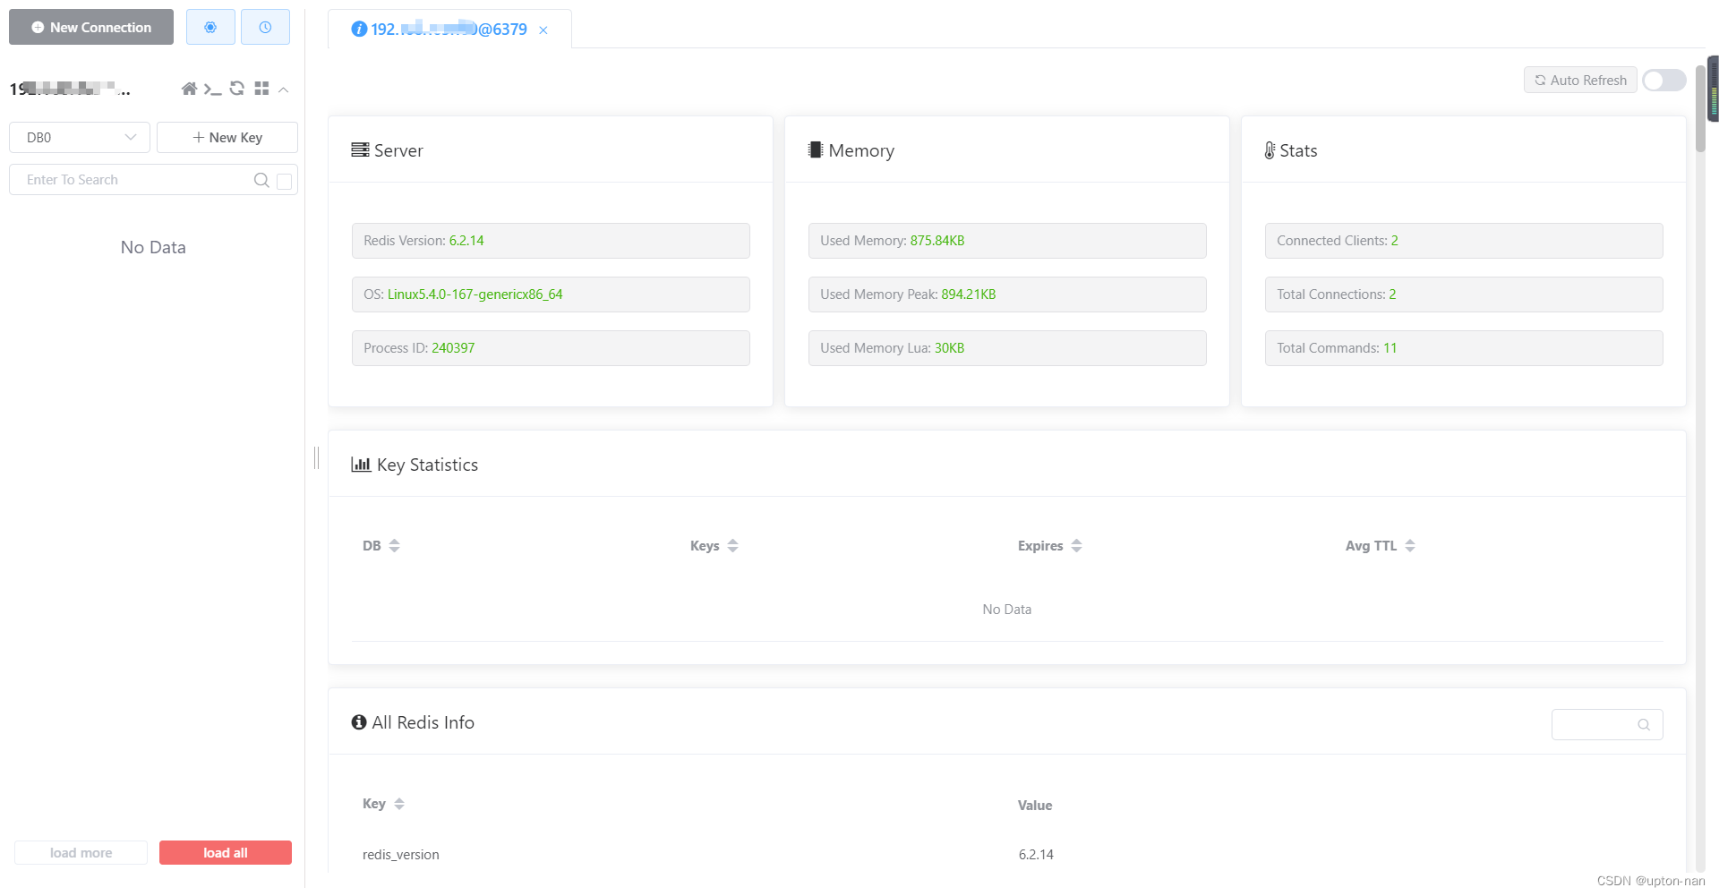Click the Key Statistics chart icon
Screen dimensions: 1719x896
[x=361, y=464]
